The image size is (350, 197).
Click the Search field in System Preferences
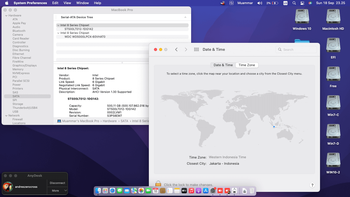point(296,50)
